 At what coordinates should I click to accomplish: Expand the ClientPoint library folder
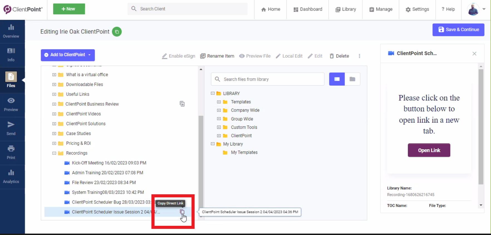coord(219,136)
